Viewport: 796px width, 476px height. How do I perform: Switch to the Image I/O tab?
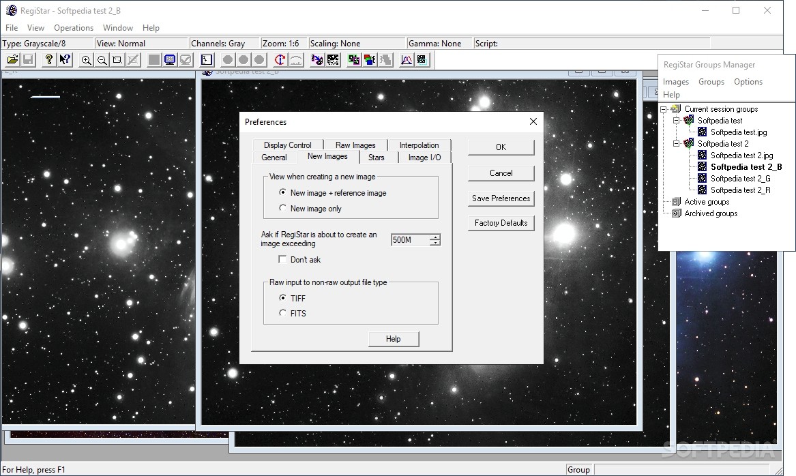pos(424,158)
